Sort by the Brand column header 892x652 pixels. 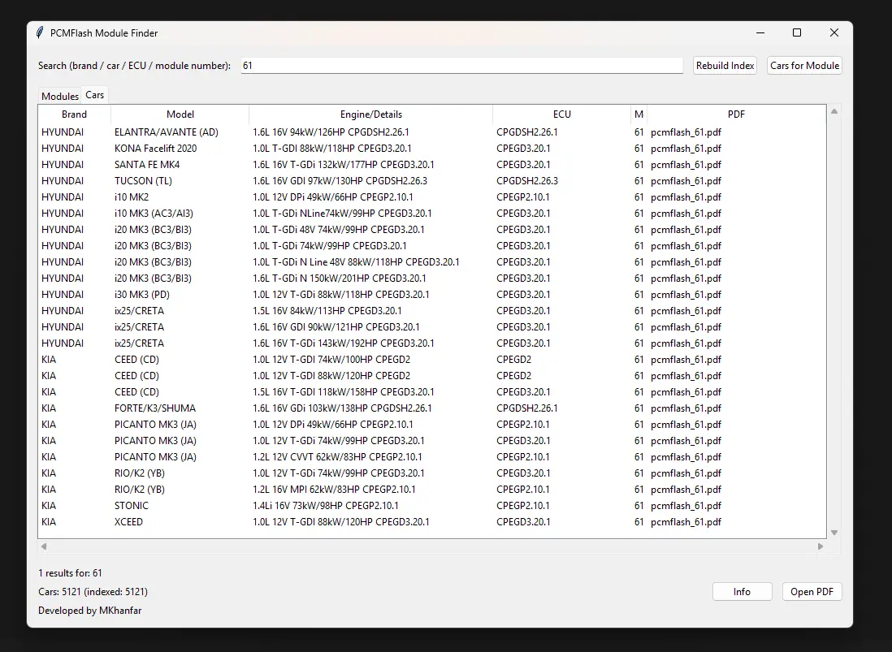click(x=73, y=114)
